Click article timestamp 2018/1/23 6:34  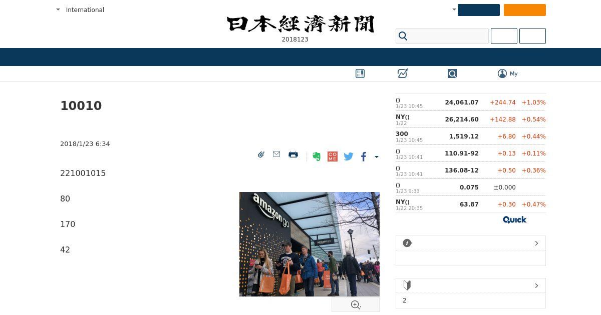click(x=85, y=143)
